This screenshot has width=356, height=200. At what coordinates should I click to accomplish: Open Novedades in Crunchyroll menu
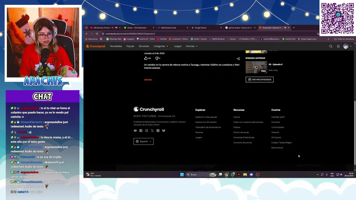(116, 46)
